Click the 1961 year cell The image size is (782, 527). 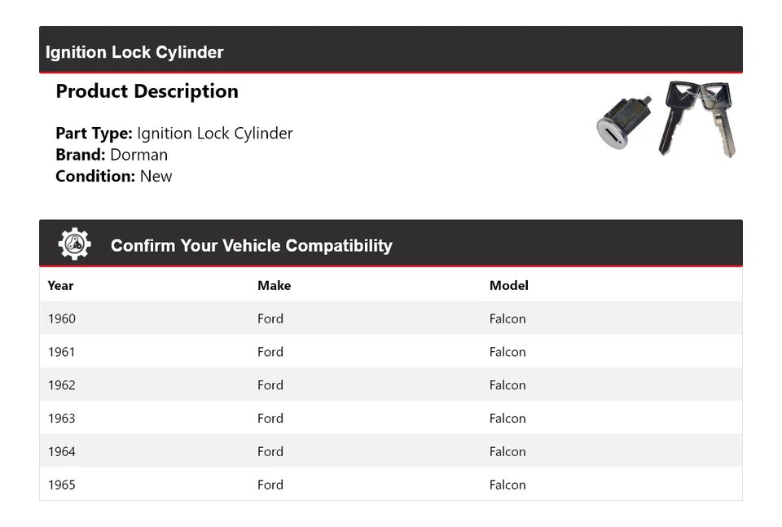[62, 352]
